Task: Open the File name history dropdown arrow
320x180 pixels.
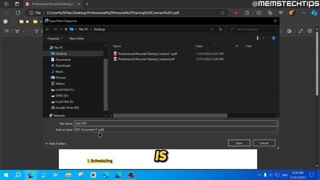Action: coord(275,123)
